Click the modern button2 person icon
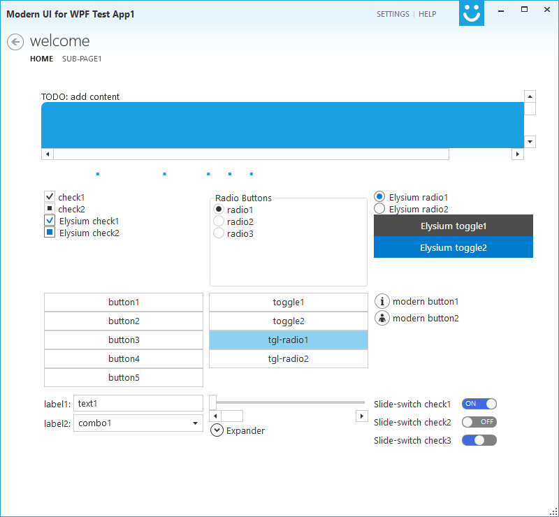Viewport: 559px width, 517px height. pyautogui.click(x=382, y=318)
